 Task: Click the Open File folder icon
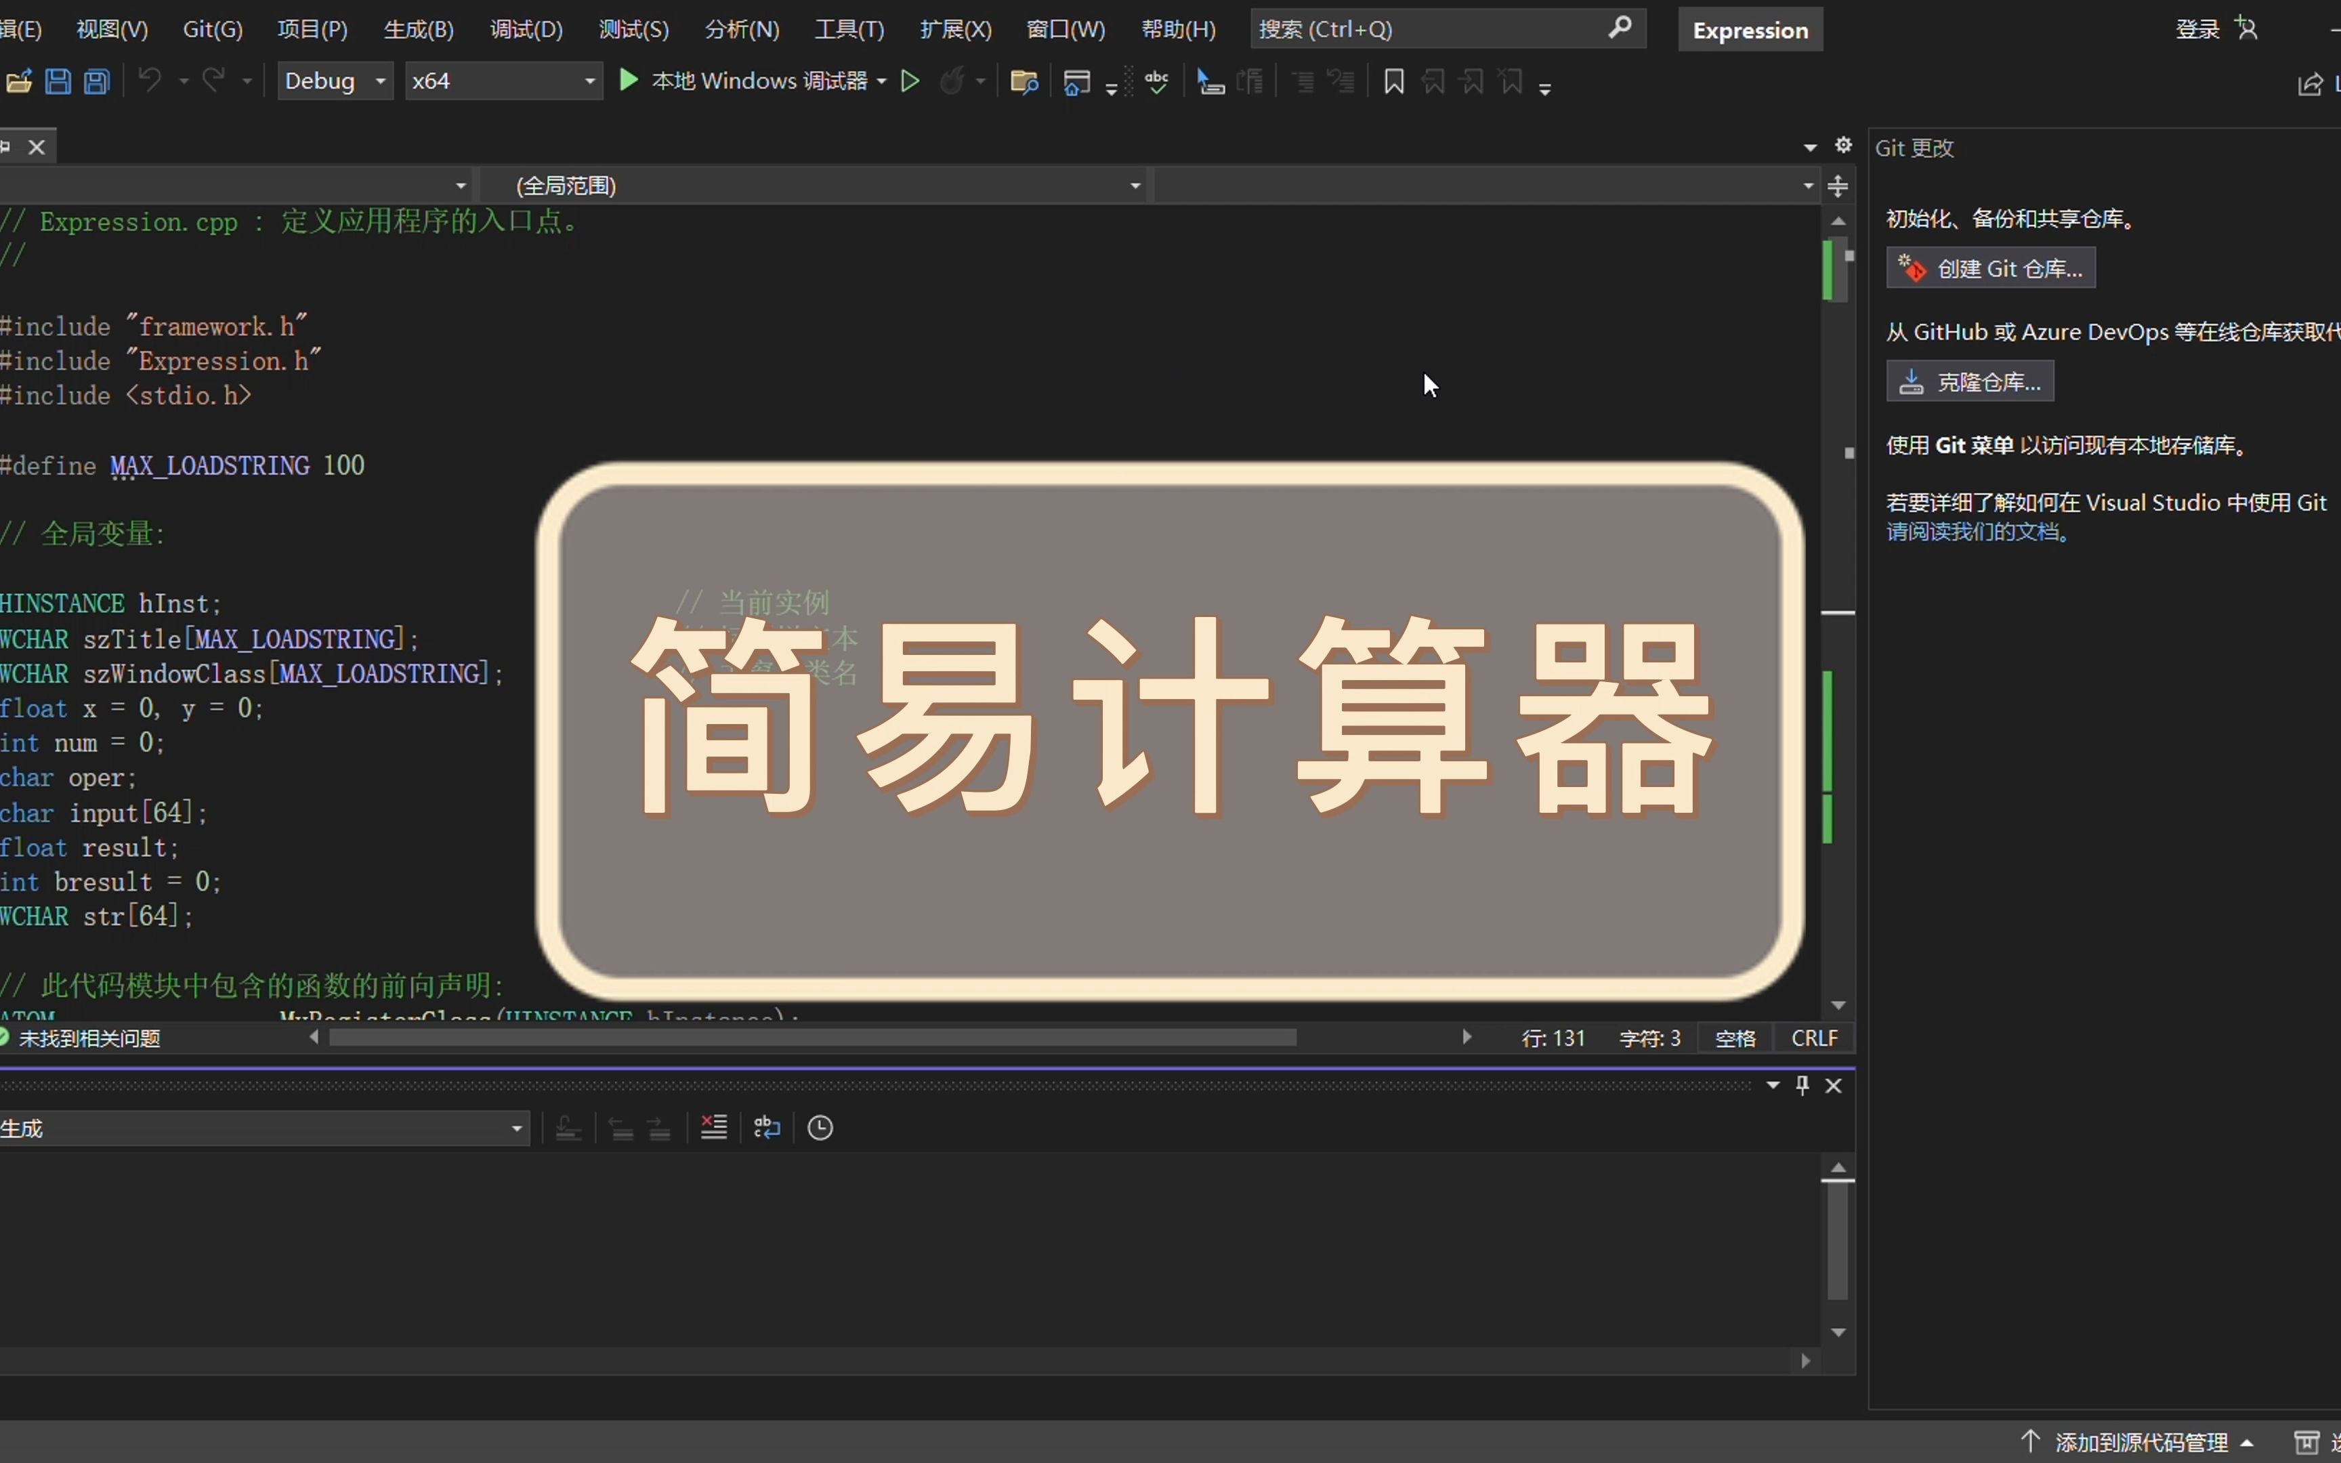(18, 81)
